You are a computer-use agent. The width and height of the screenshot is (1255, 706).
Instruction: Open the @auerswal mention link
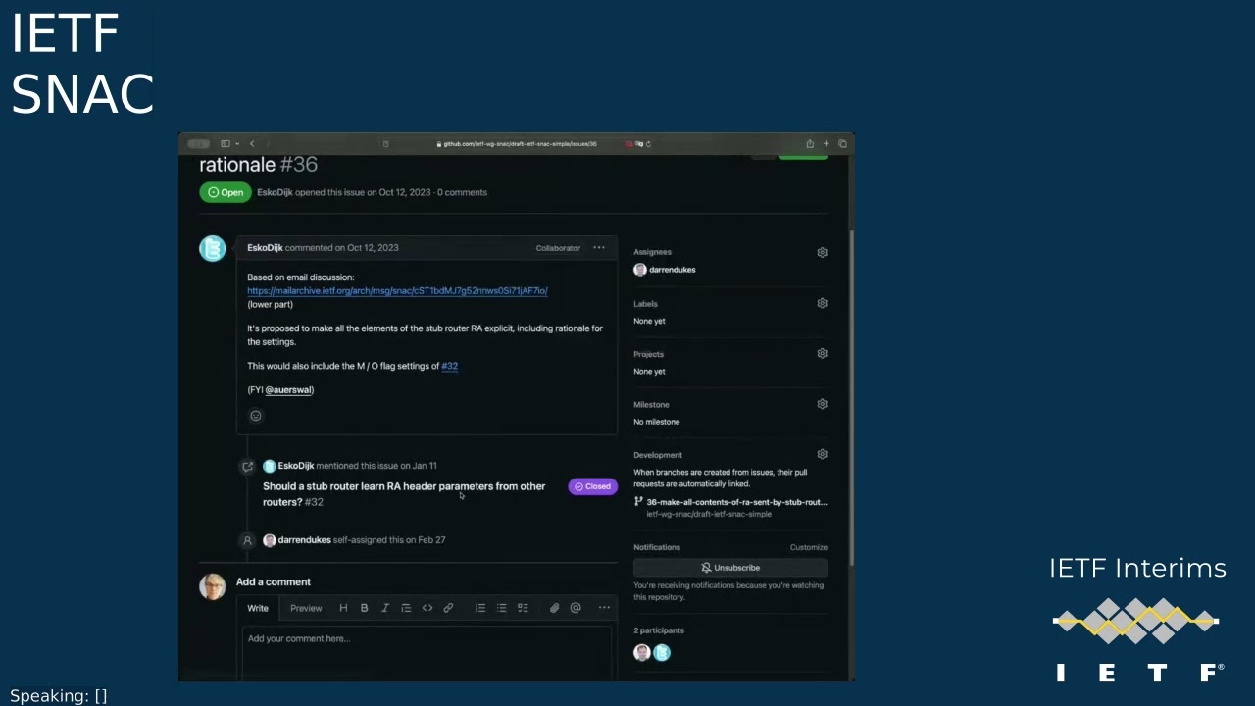[289, 390]
